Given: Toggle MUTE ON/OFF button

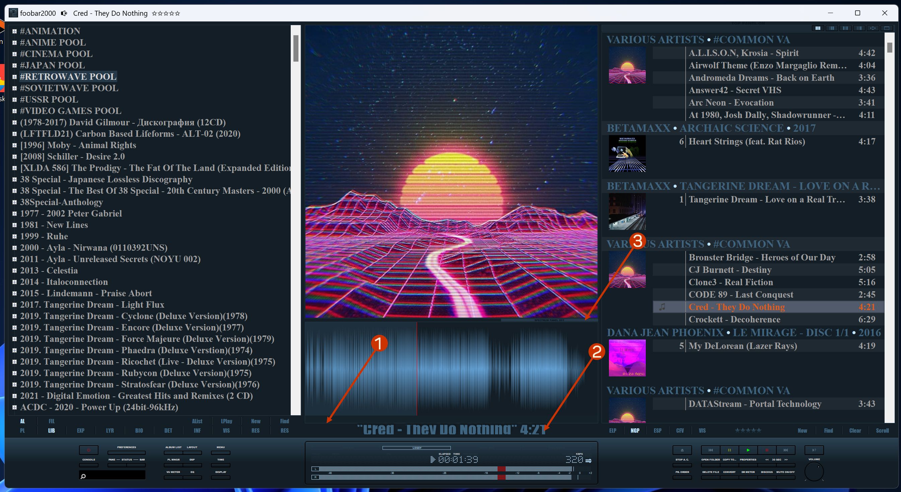Looking at the screenshot, I should click(x=785, y=477).
